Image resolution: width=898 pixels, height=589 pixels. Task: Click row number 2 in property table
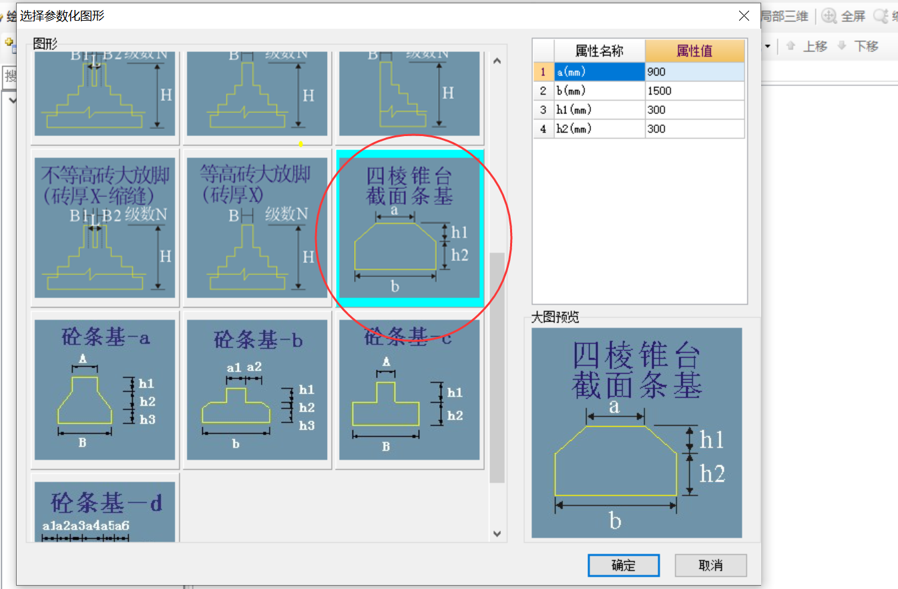pos(543,91)
